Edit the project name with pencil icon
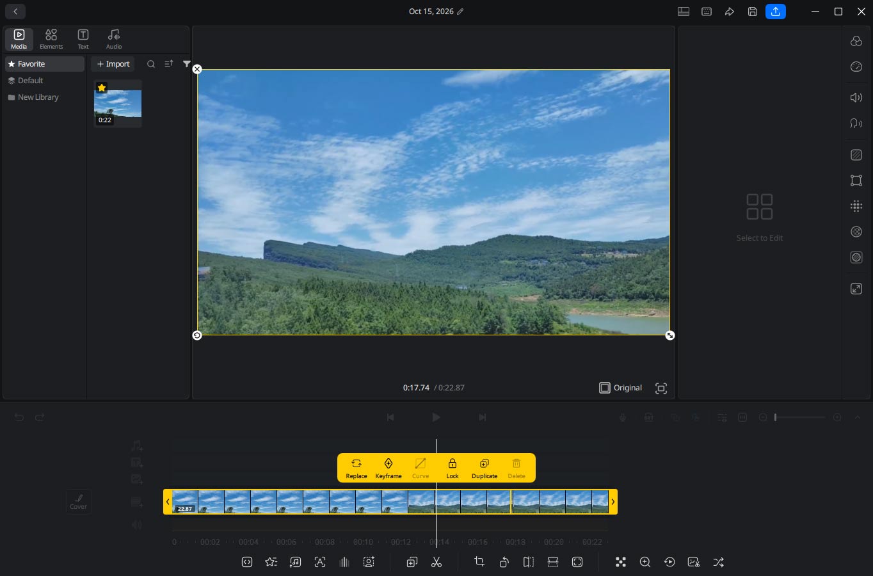This screenshot has height=576, width=873. coord(460,12)
